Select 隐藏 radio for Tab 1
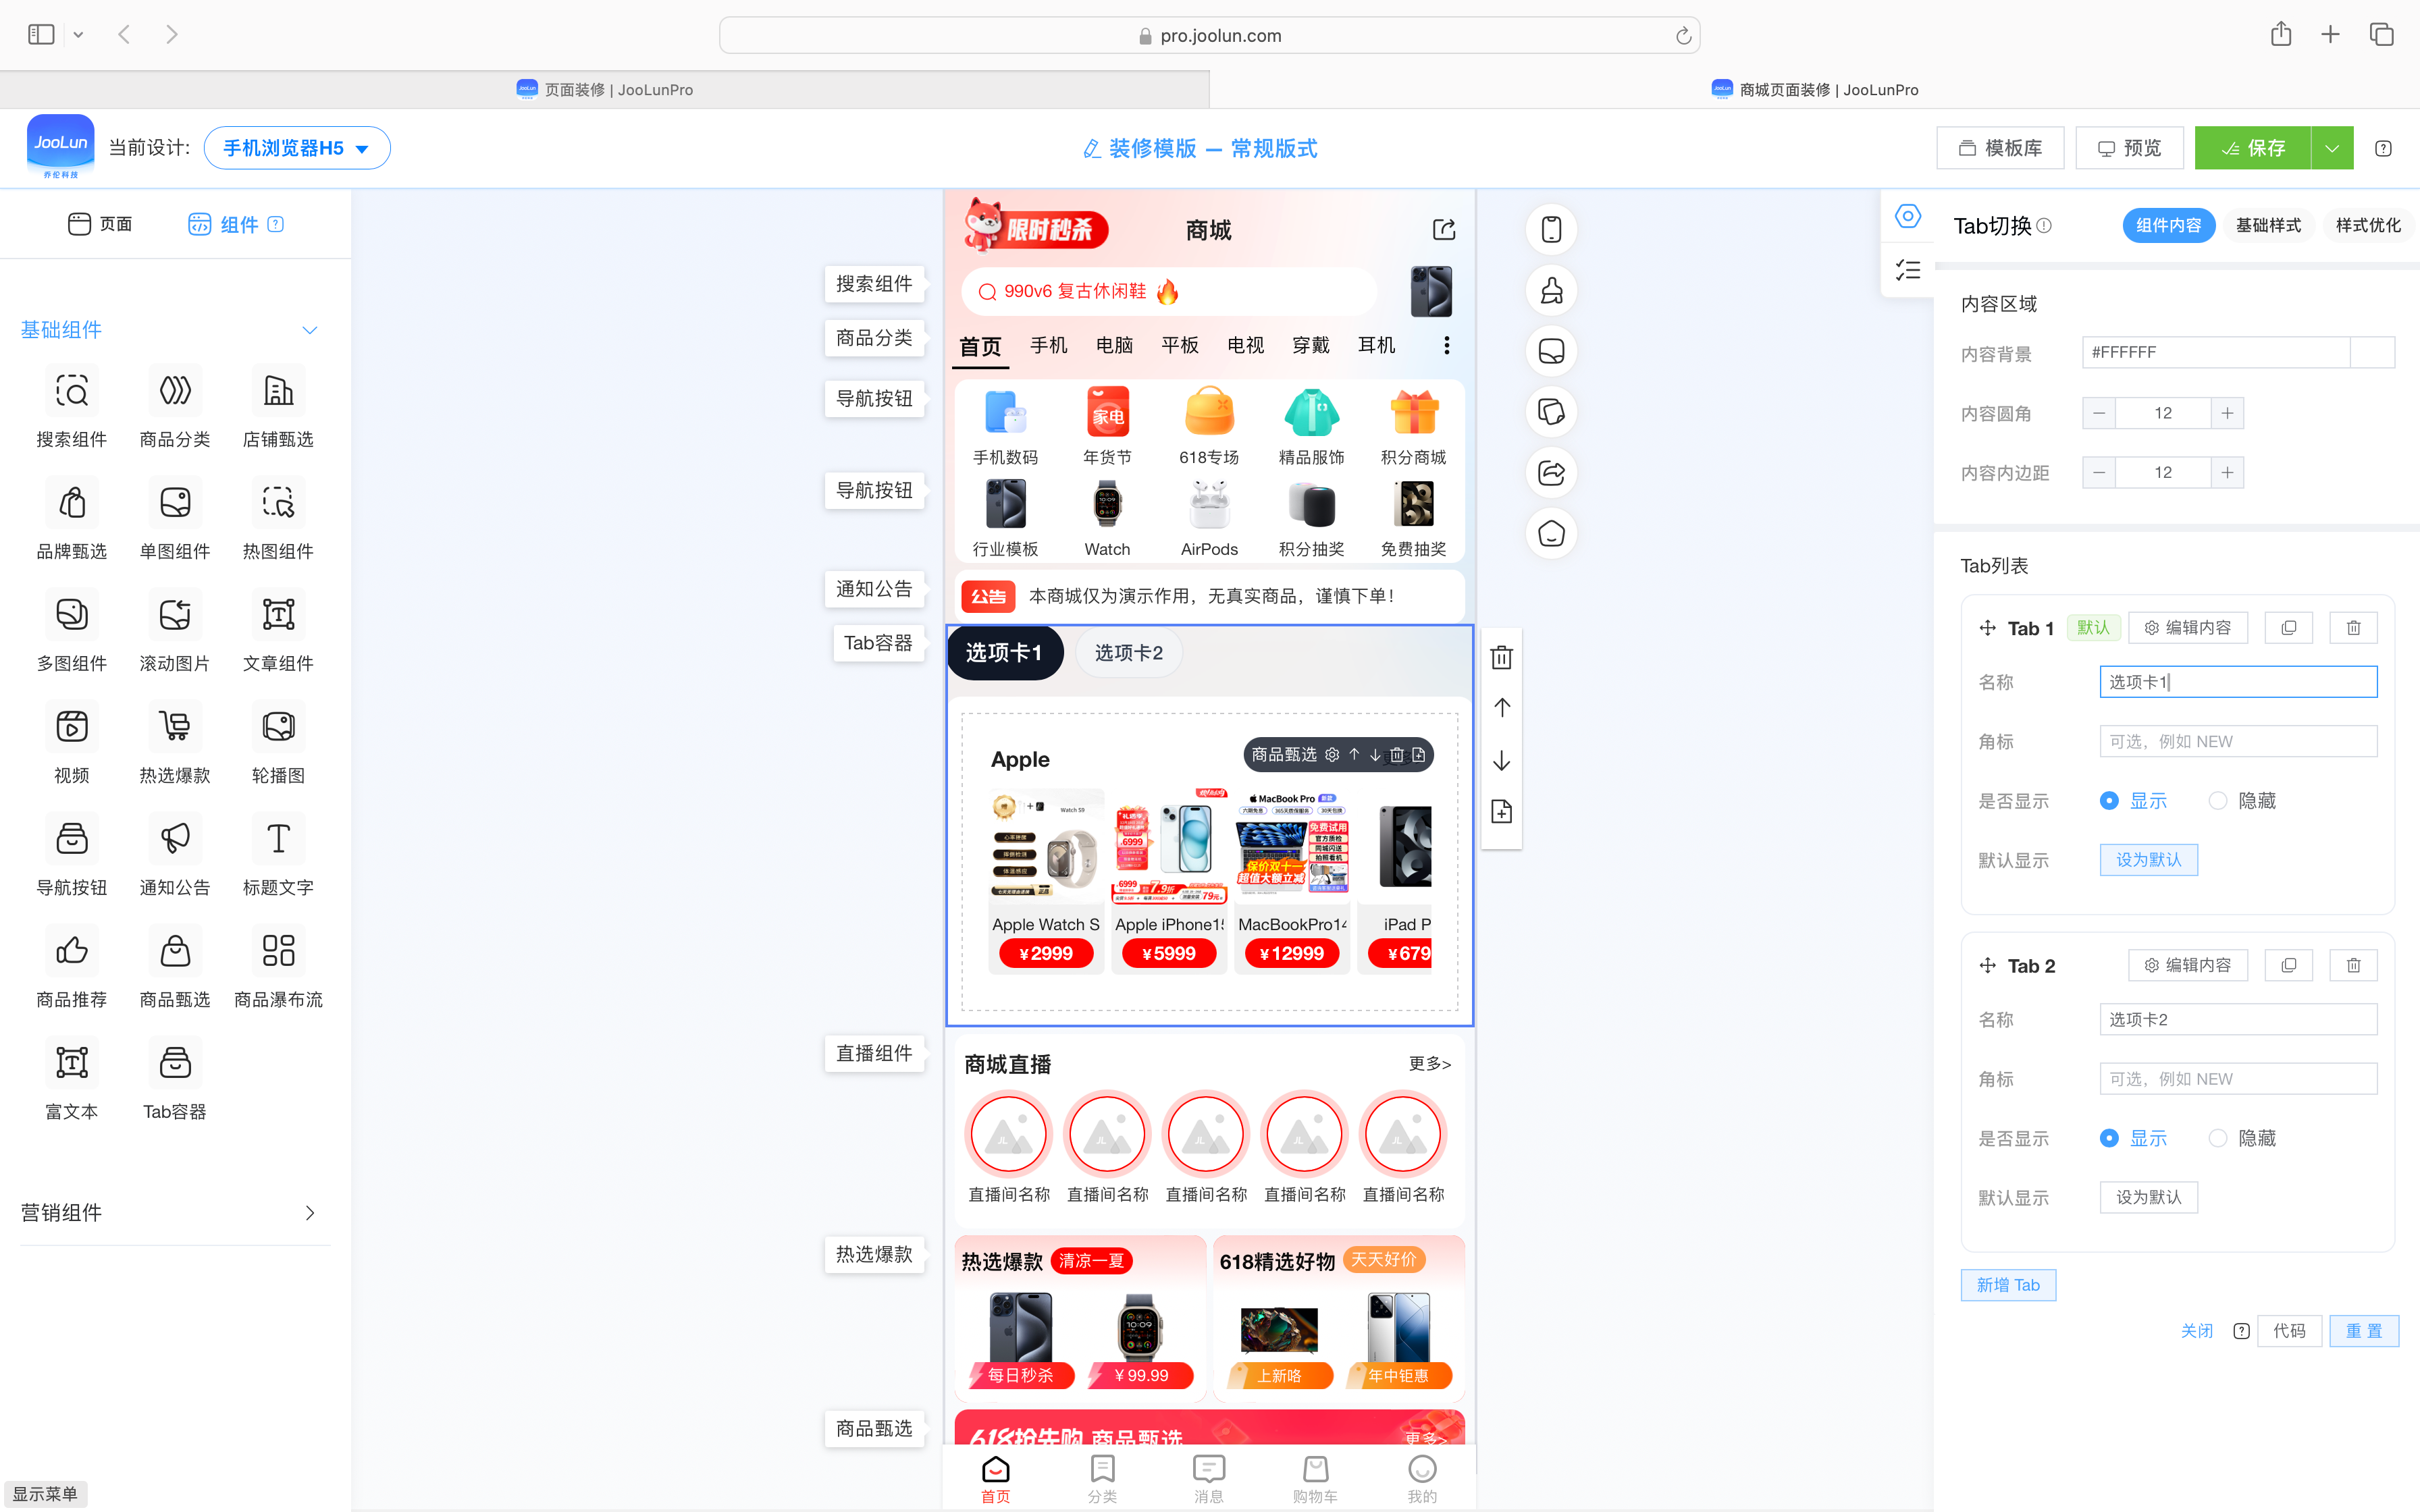The height and width of the screenshot is (1512, 2420). pyautogui.click(x=2218, y=801)
